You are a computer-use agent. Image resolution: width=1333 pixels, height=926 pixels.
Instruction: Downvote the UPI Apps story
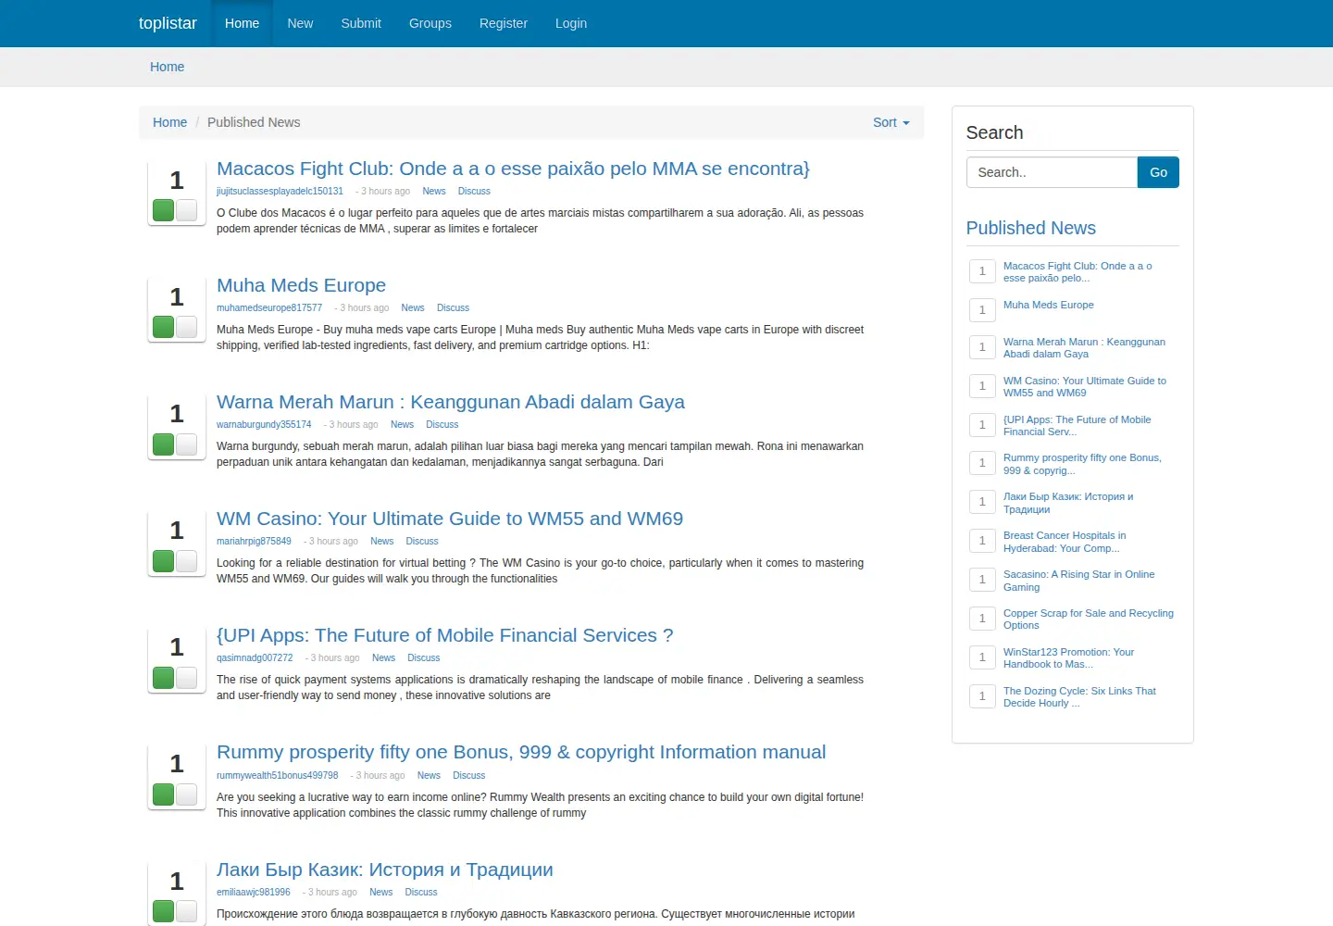[186, 678]
